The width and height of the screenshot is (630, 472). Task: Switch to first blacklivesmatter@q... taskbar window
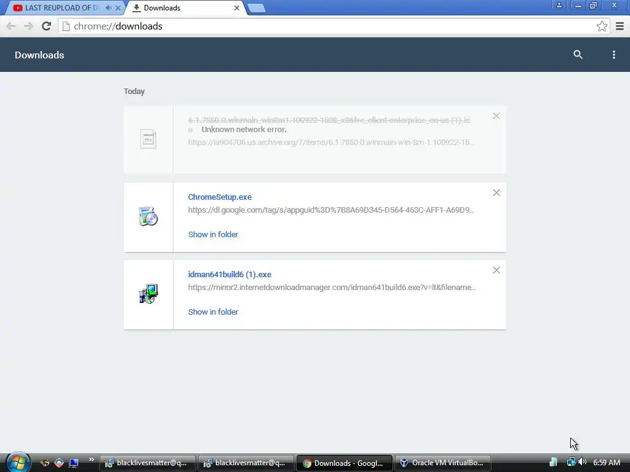(147, 463)
